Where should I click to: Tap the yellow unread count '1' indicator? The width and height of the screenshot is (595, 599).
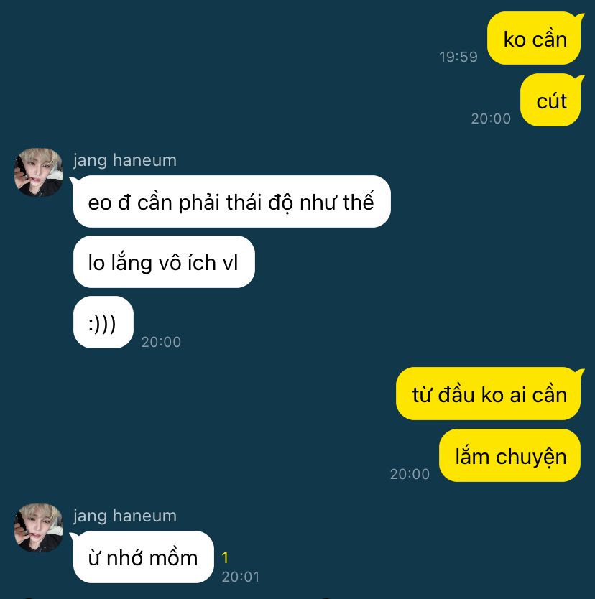pyautogui.click(x=225, y=558)
